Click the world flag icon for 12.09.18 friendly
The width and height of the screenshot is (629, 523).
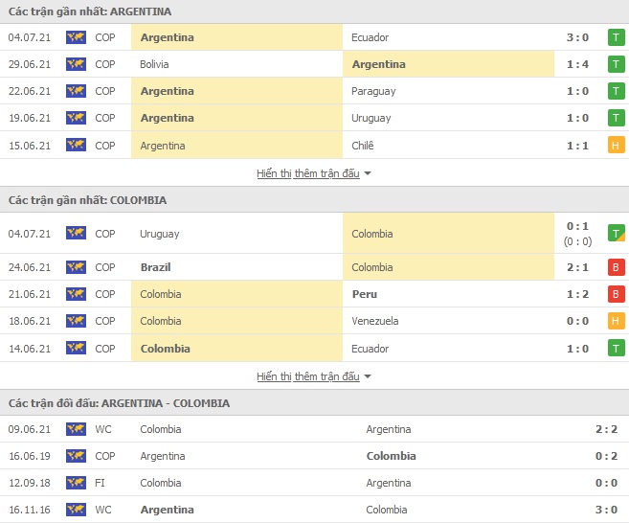(x=76, y=483)
